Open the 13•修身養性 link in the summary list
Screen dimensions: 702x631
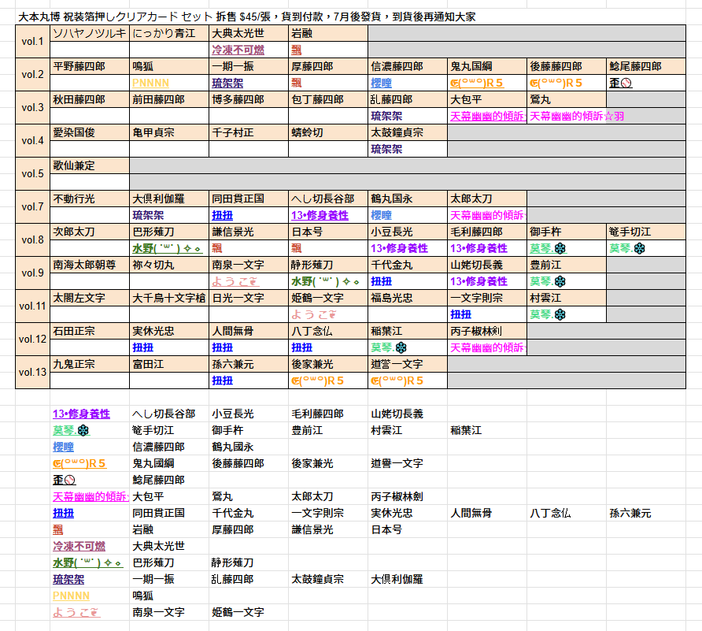point(82,414)
